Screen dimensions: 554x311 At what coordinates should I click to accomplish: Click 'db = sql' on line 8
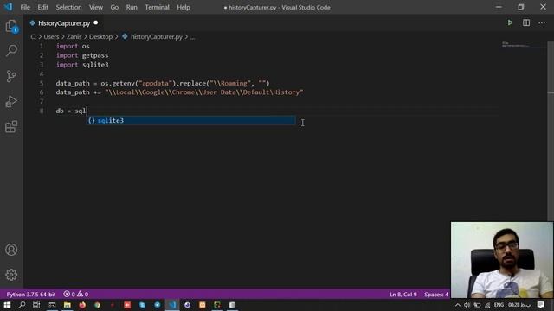71,111
